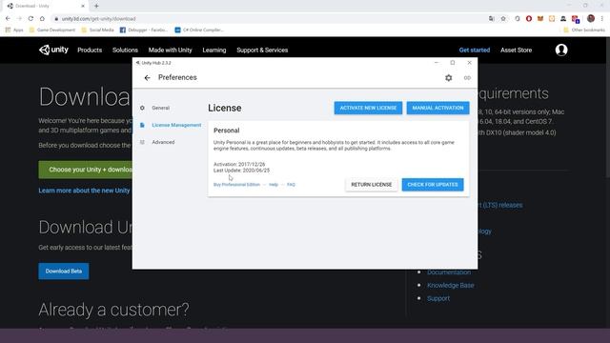
Task: Close the Download - Unity tab
Action: click(x=83, y=6)
